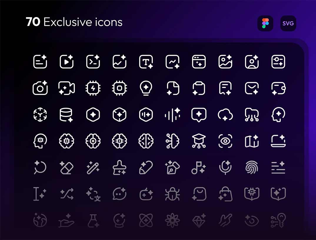Click the camera with sparkle icon
The height and width of the screenshot is (240, 316).
click(x=40, y=88)
